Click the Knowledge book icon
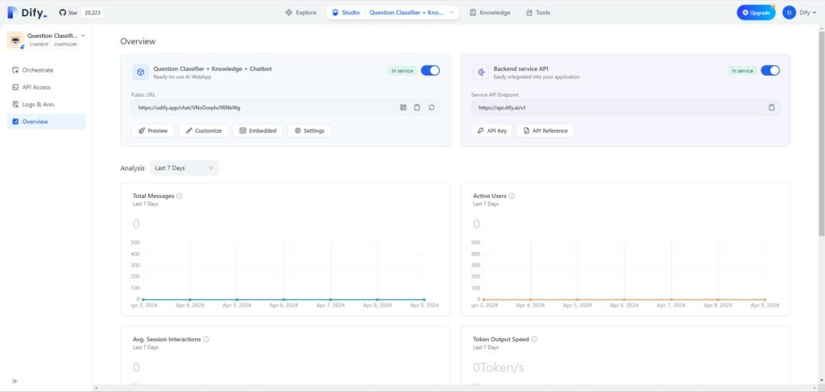Screen dimensions: 825x392 [x=472, y=13]
